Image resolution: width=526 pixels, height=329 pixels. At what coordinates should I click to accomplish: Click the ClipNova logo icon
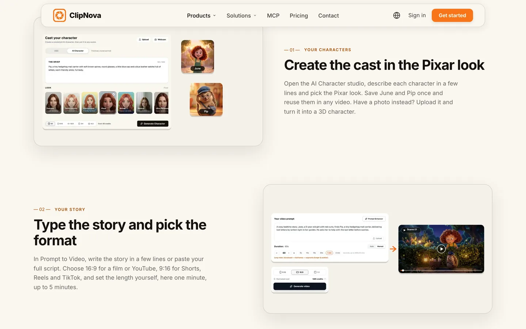(60, 15)
